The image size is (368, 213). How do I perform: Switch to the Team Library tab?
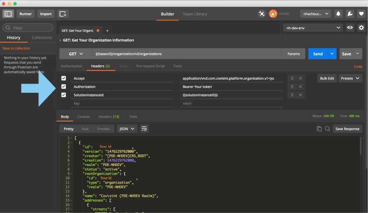click(195, 14)
